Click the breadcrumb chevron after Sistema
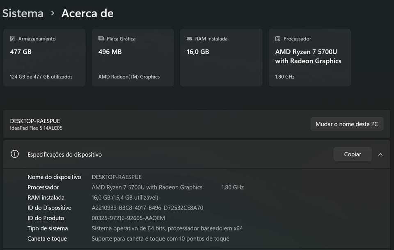This screenshot has height=250, width=394. [x=53, y=13]
